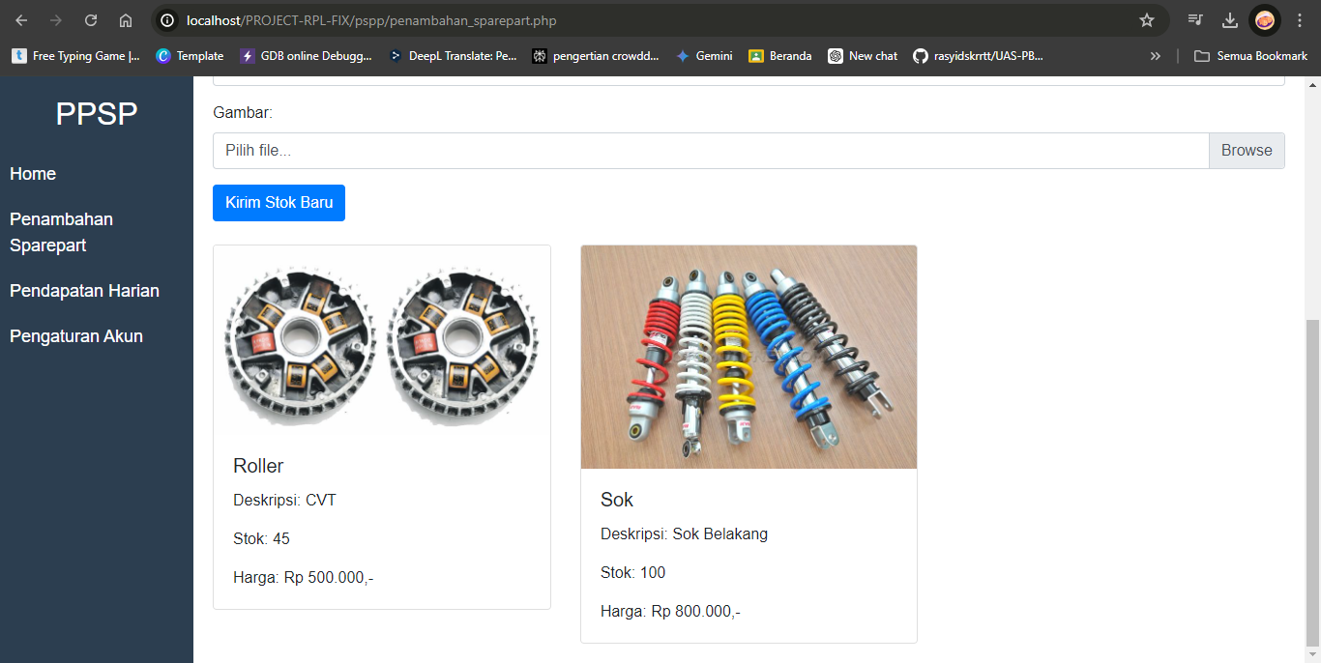Open the Gemini bookmark
Image resolution: width=1321 pixels, height=663 pixels.
pos(704,56)
